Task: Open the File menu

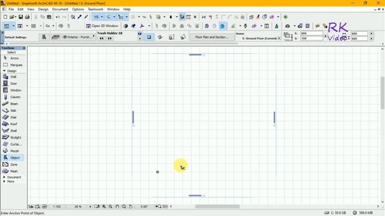Action: point(11,10)
